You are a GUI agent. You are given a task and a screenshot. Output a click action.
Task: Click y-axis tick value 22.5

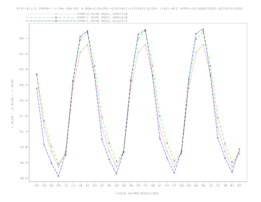(23, 100)
